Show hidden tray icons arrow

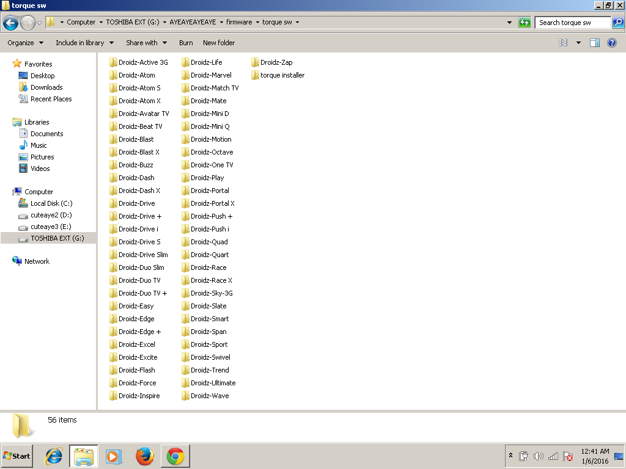(x=510, y=455)
